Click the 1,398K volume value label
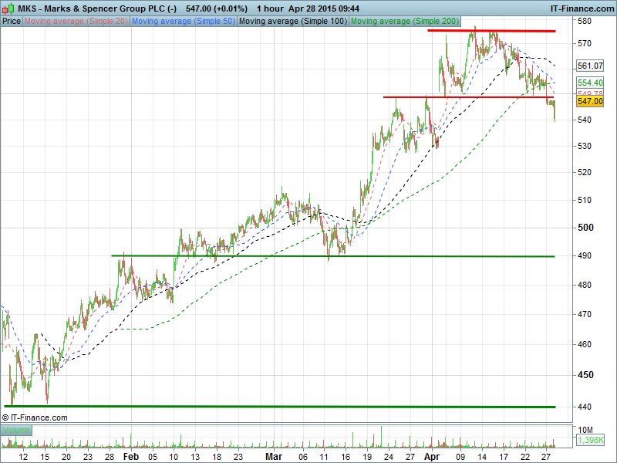Image resolution: width=617 pixels, height=463 pixels. (x=589, y=440)
